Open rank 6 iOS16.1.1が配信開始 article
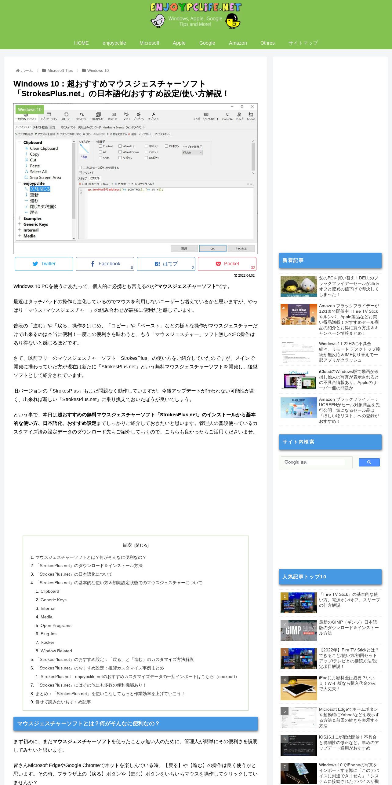The height and width of the screenshot is (785, 392). tap(331, 745)
